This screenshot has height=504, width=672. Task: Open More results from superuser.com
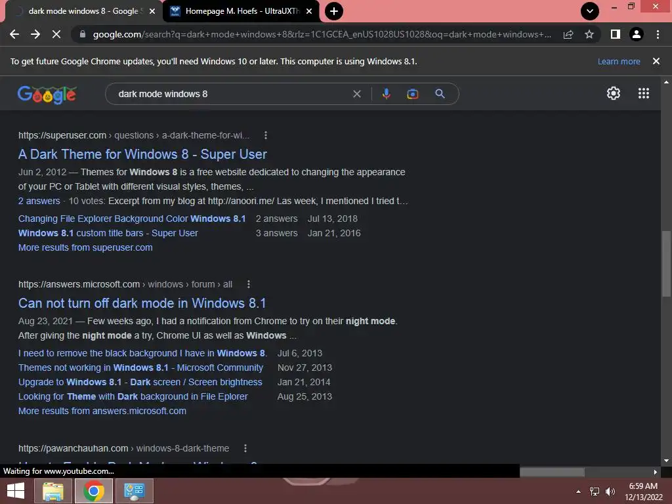pyautogui.click(x=85, y=247)
